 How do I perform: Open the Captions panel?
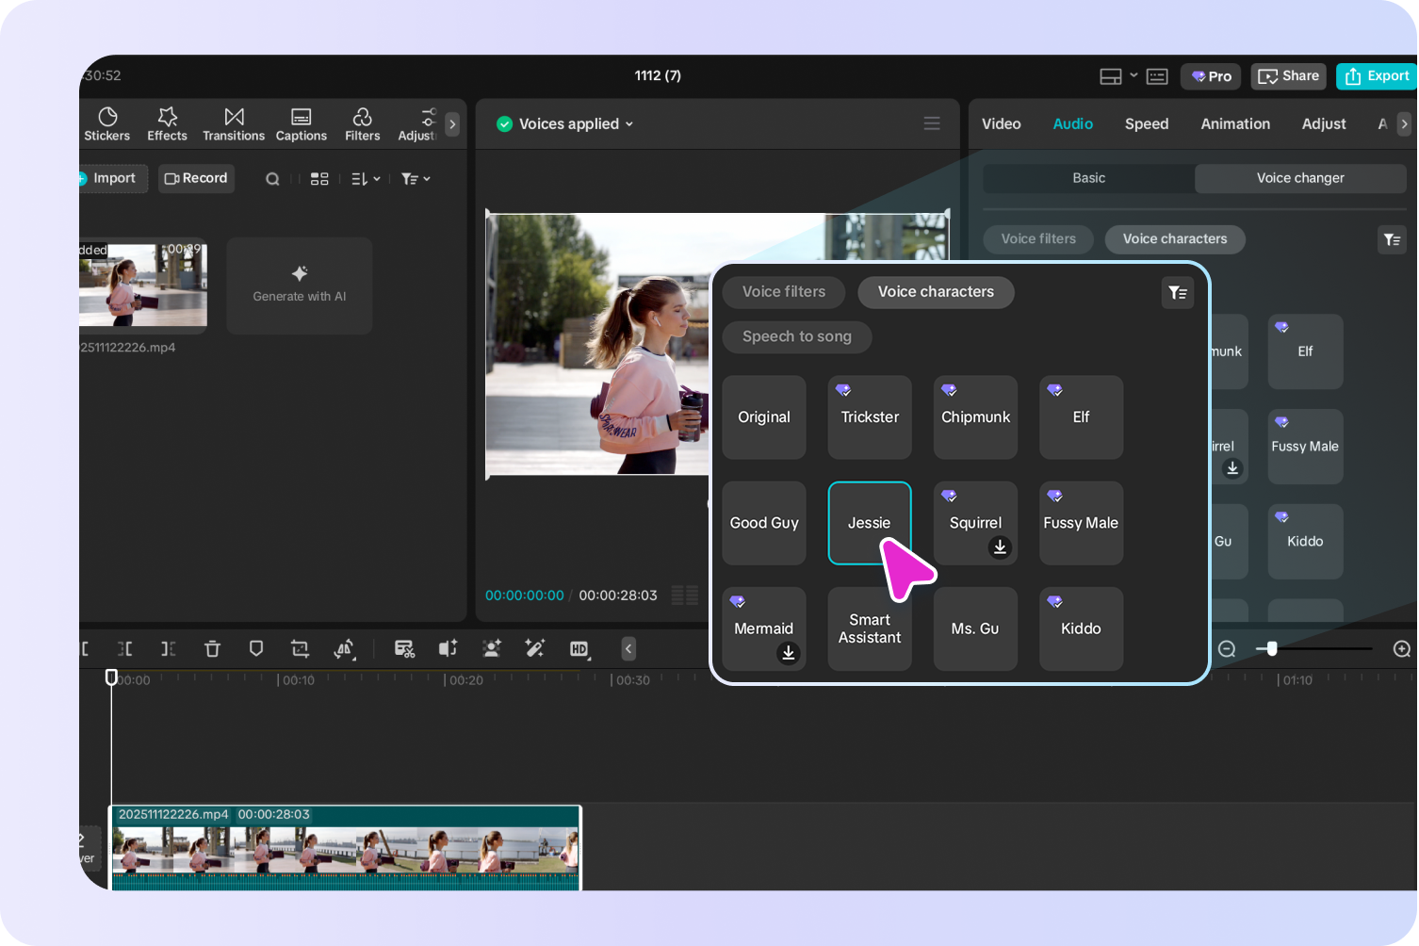[301, 123]
